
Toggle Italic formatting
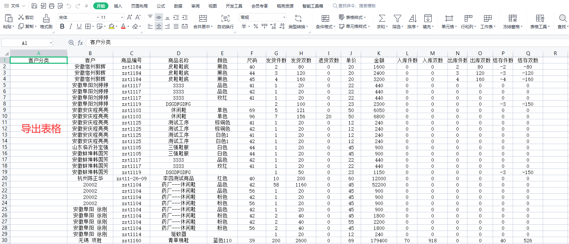[71, 27]
